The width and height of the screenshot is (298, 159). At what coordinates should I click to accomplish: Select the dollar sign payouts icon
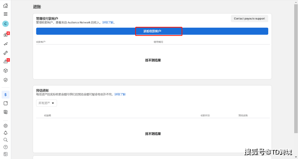(5, 94)
